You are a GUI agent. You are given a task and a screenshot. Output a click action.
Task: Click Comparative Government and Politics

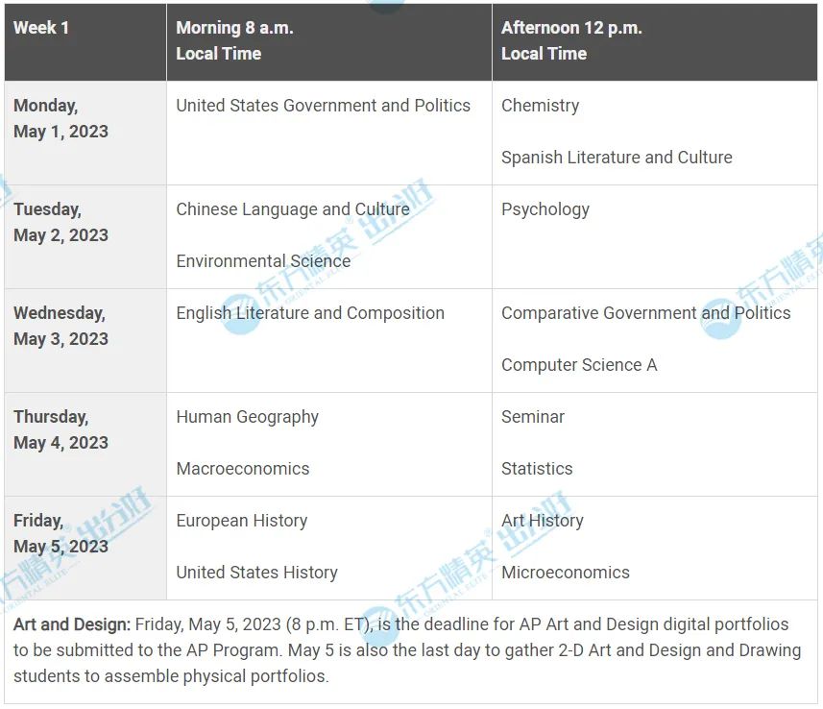[646, 313]
